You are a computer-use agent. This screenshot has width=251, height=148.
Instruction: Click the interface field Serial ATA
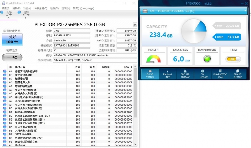[71, 41]
